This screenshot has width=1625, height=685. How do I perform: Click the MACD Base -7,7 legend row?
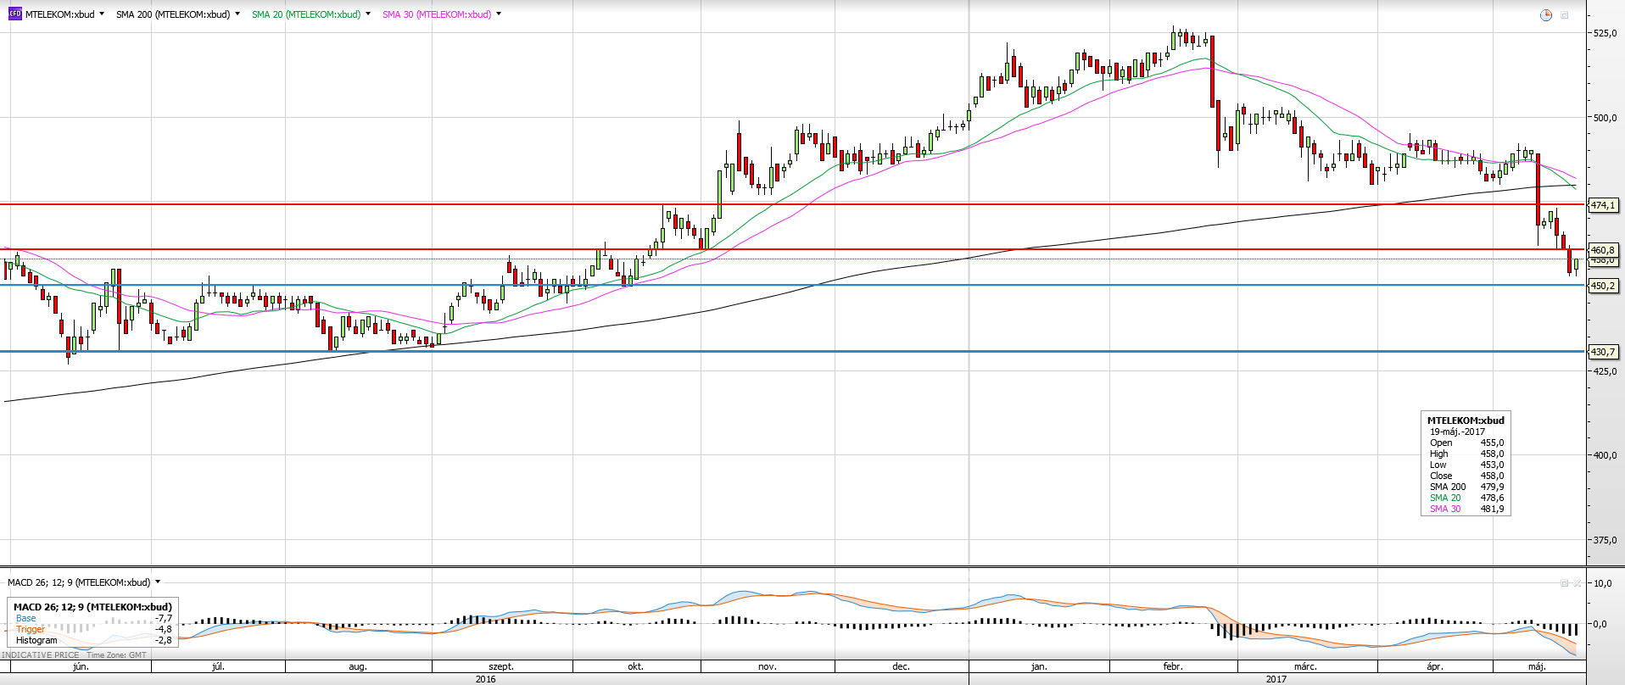[93, 618]
